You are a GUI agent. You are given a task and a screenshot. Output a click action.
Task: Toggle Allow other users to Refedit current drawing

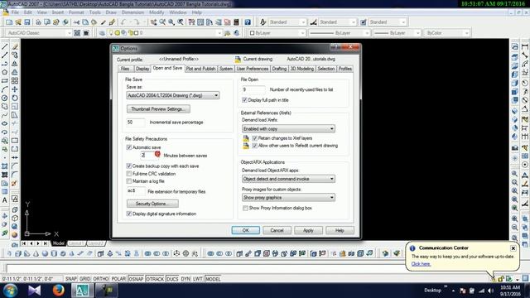pyautogui.click(x=255, y=146)
